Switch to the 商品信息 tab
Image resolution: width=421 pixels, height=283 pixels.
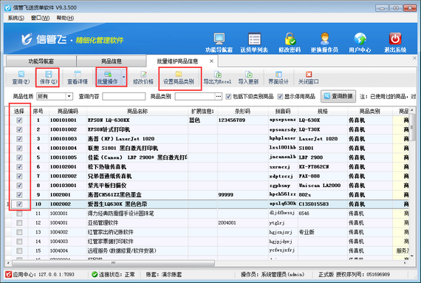click(x=112, y=61)
